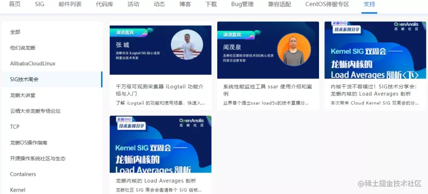The height and width of the screenshot is (194, 428).
Task: Click OpenAnolis logo on top-right card
Action: tap(406, 26)
